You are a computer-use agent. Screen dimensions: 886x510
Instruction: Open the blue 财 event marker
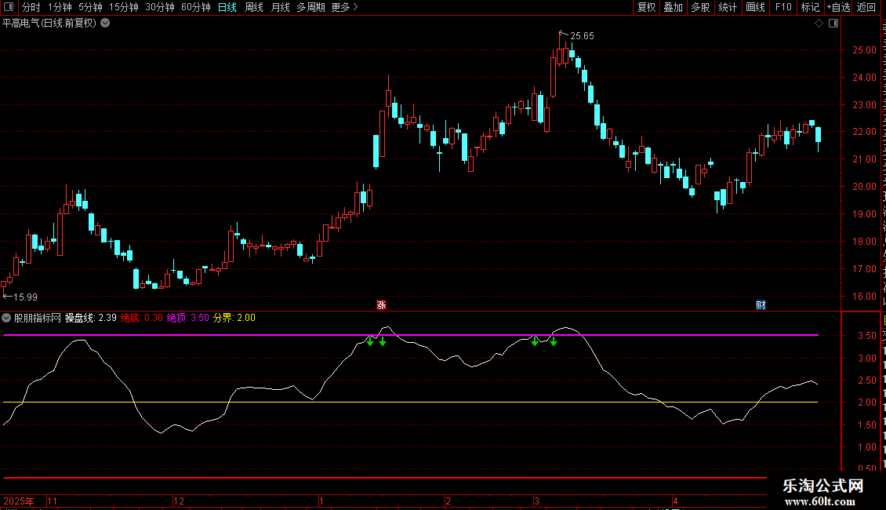point(761,305)
